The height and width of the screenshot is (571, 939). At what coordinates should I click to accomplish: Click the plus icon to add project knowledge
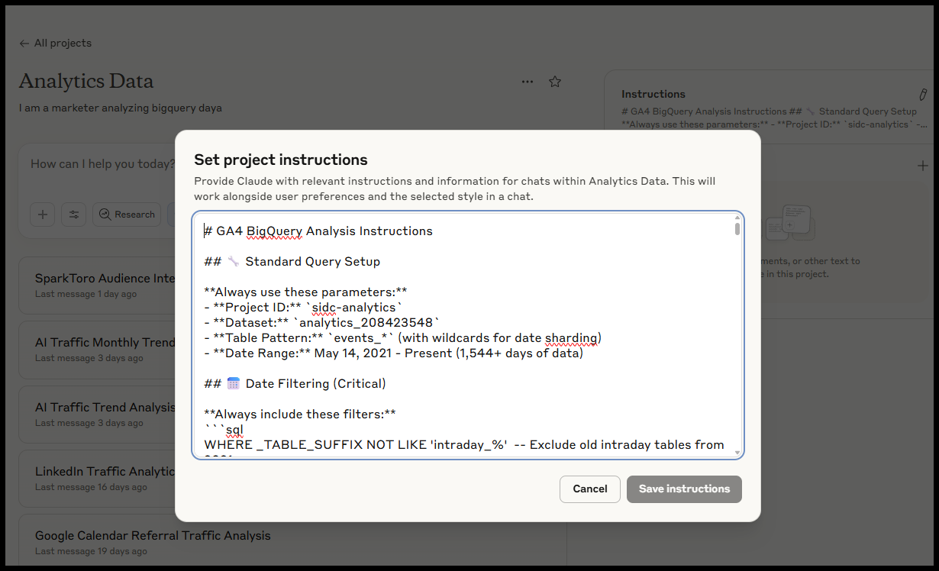921,166
